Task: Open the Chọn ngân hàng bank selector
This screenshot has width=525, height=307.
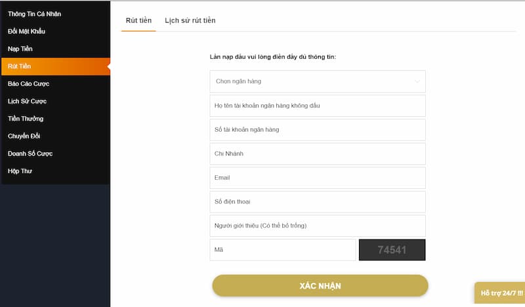Action: [x=308, y=81]
